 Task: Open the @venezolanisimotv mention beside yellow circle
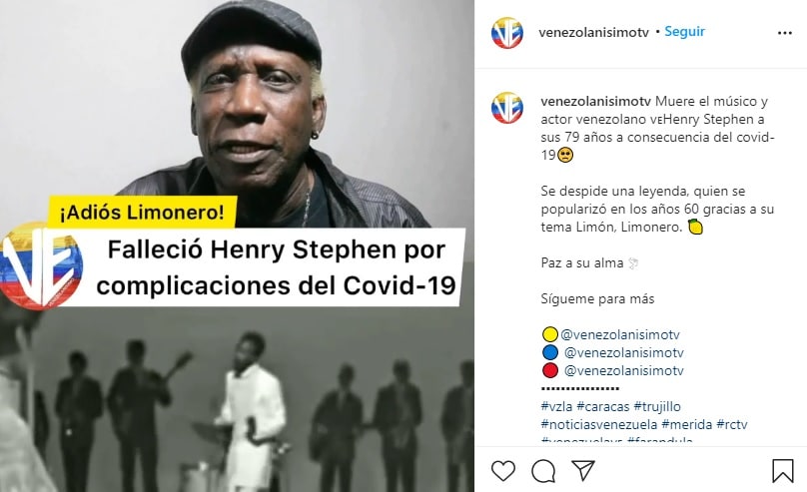620,334
